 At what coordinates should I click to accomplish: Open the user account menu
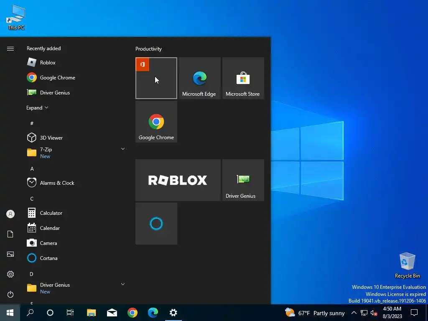[x=10, y=214]
